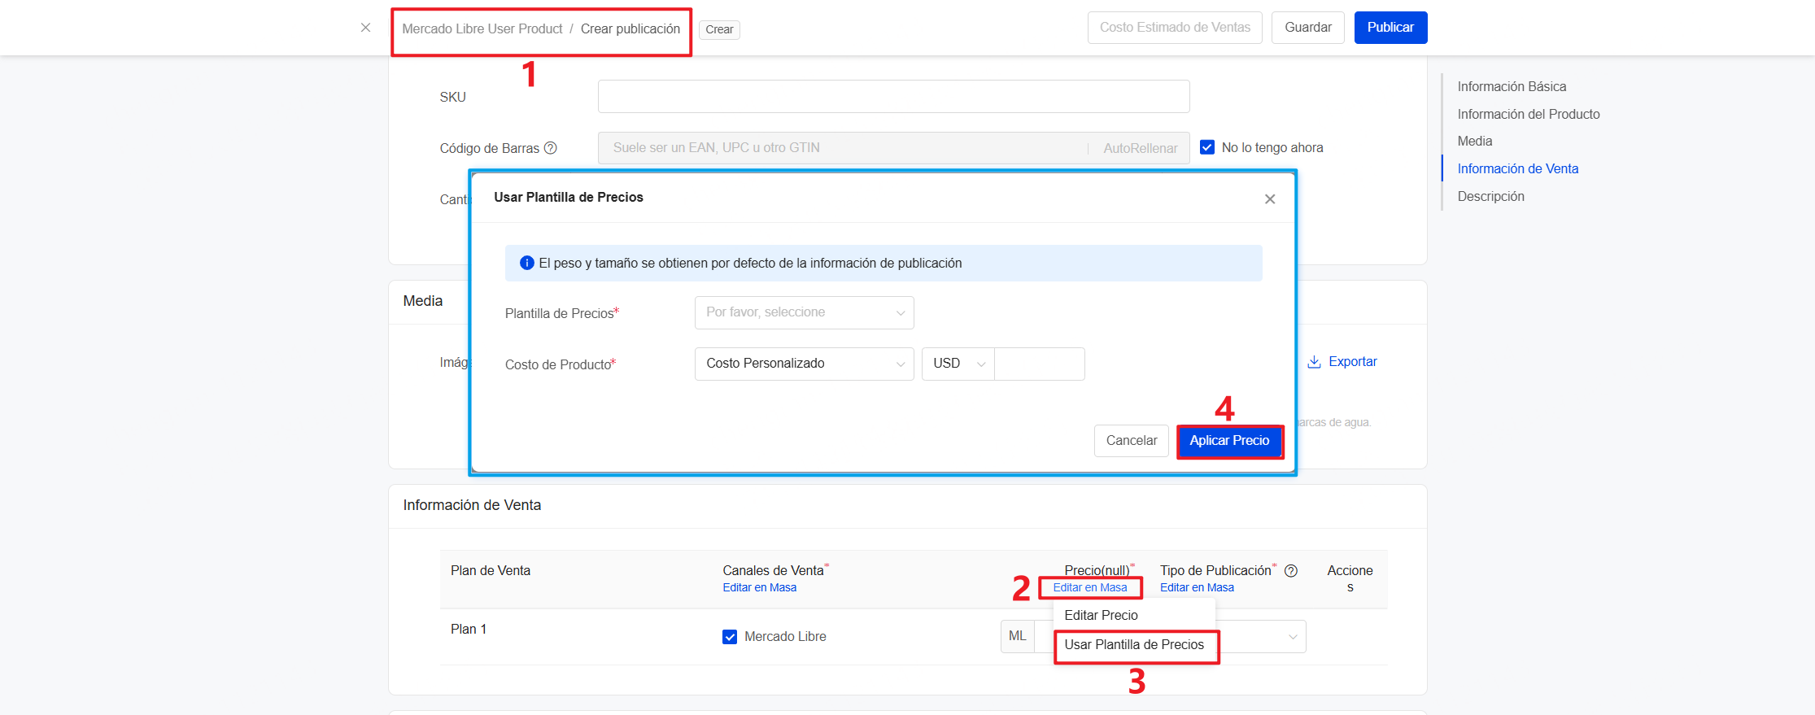Screen dimensions: 1815x715
Task: Click Costo Estimado de Ventas button
Action: pyautogui.click(x=1175, y=28)
